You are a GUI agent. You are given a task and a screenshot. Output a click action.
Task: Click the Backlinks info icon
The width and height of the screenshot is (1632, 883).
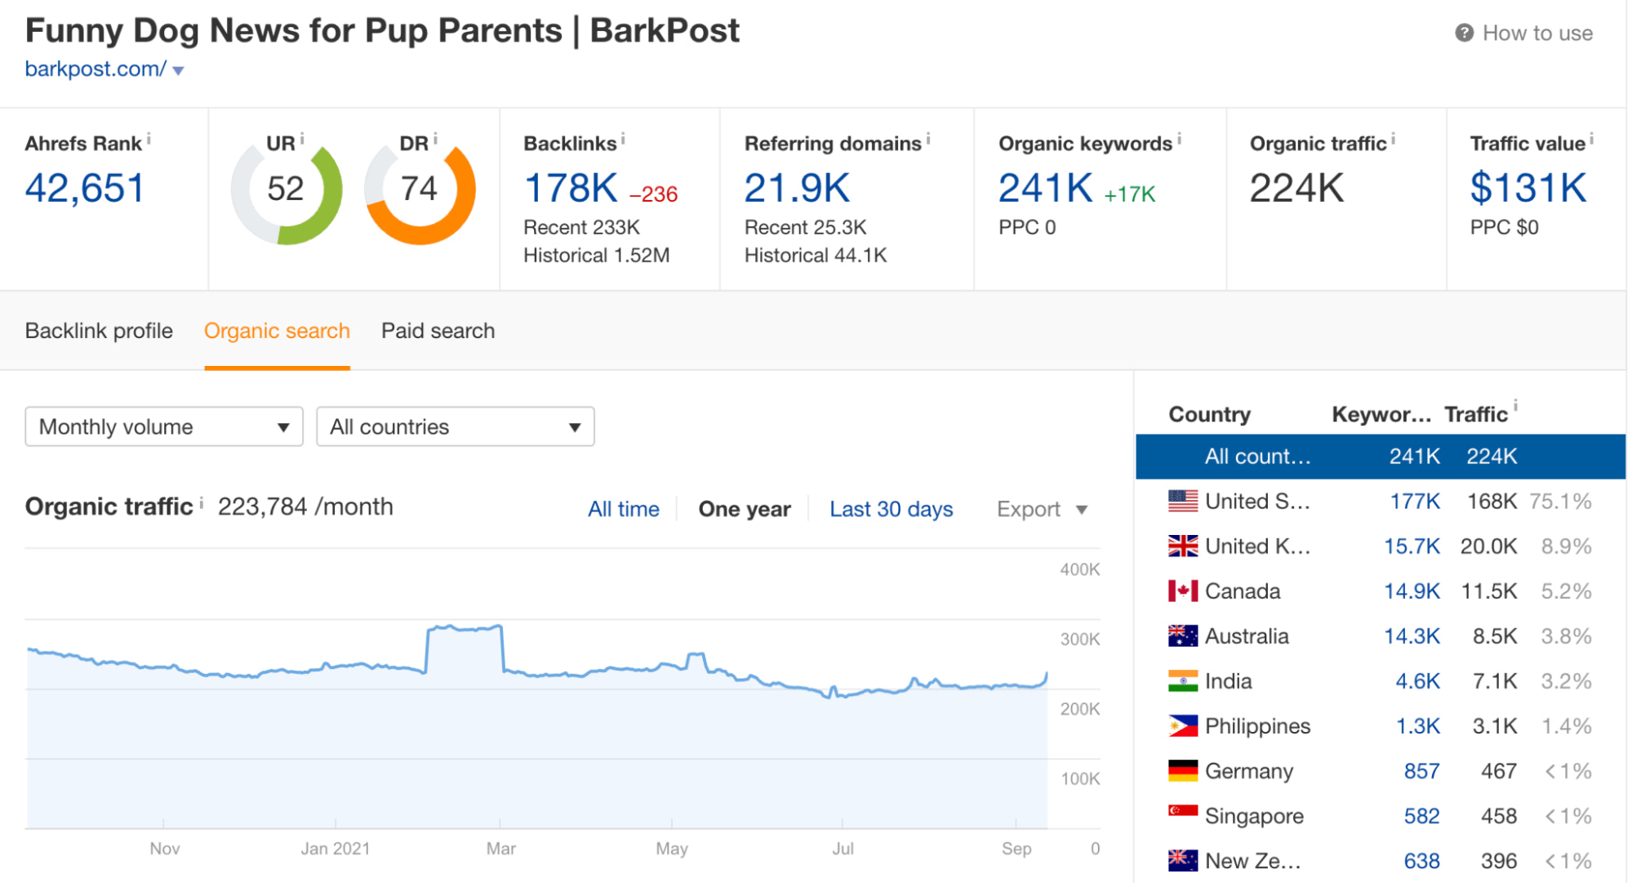624,138
